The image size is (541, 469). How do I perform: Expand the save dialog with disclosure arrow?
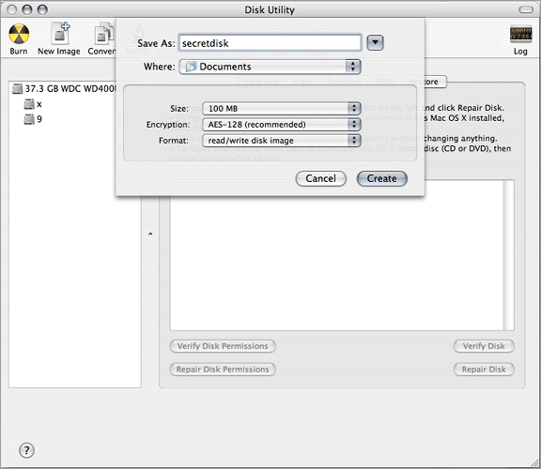coord(375,43)
